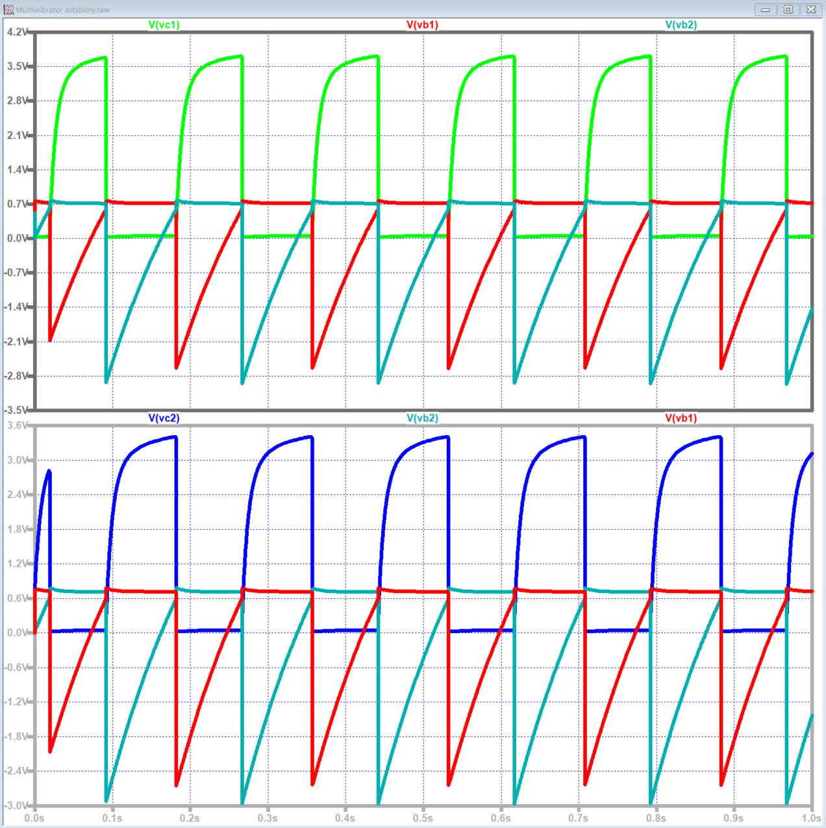
Task: Minimize the Multiwibrator astabilny.raw window
Action: point(766,10)
